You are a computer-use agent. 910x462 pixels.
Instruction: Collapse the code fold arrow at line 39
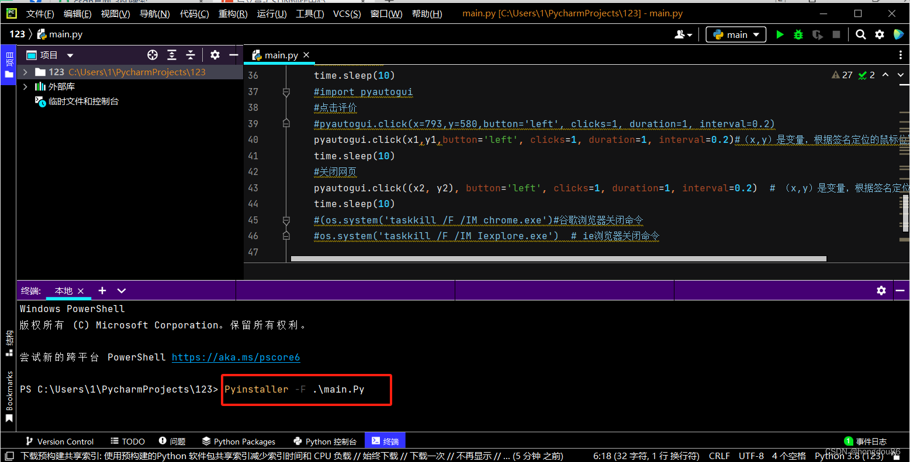pyautogui.click(x=286, y=123)
